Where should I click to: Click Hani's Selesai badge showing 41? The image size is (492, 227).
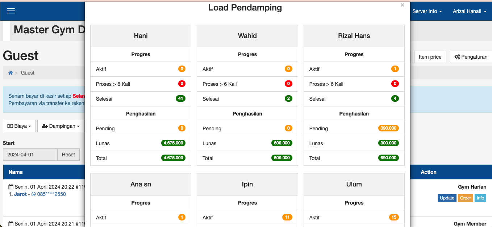tap(180, 98)
